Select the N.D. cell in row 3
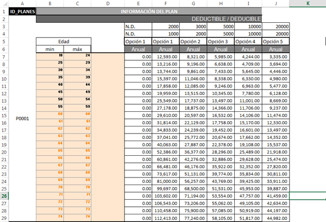Image resolution: width=326 pixels, height=222 pixels. 137,26
